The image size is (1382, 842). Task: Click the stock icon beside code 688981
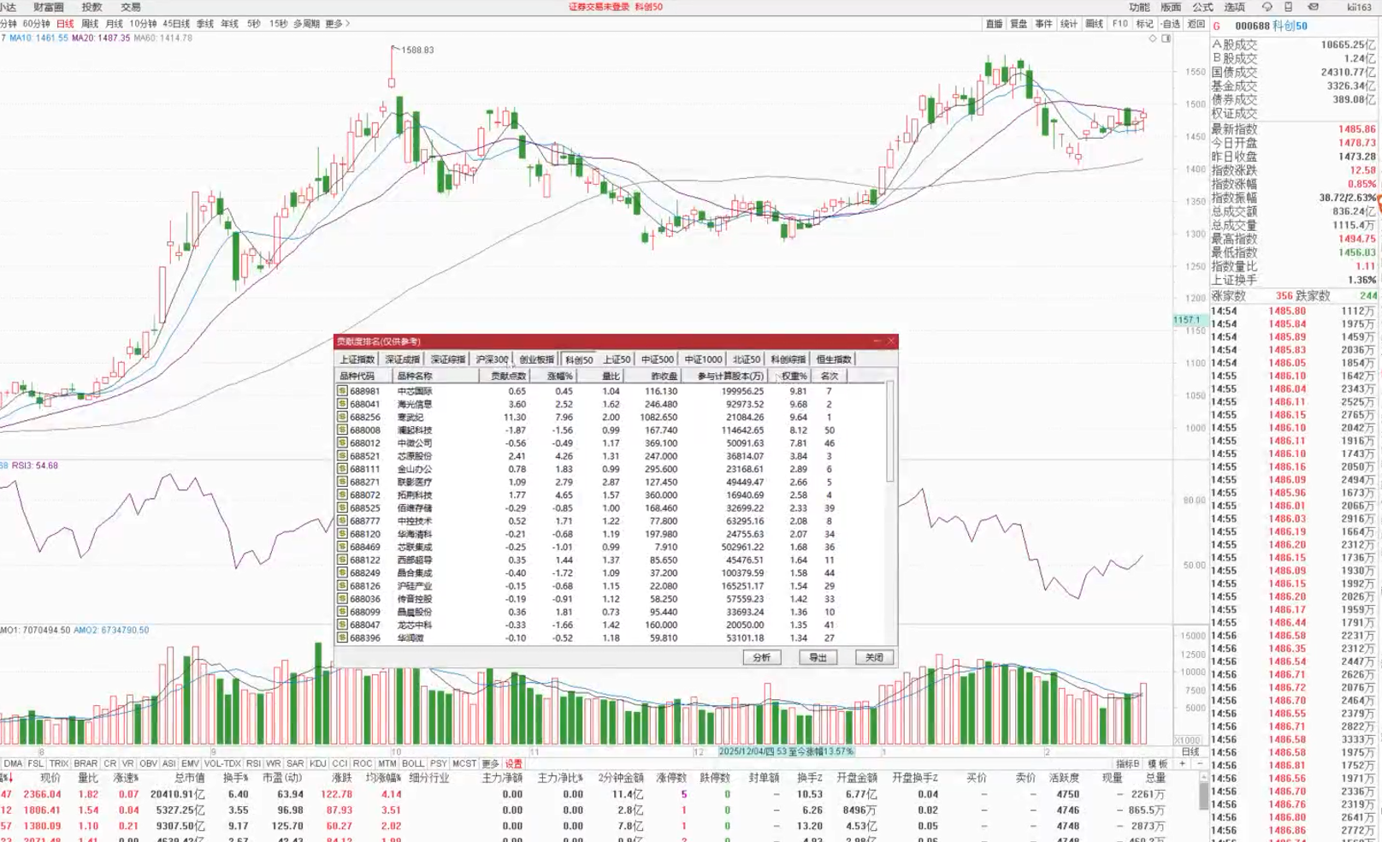click(x=342, y=391)
